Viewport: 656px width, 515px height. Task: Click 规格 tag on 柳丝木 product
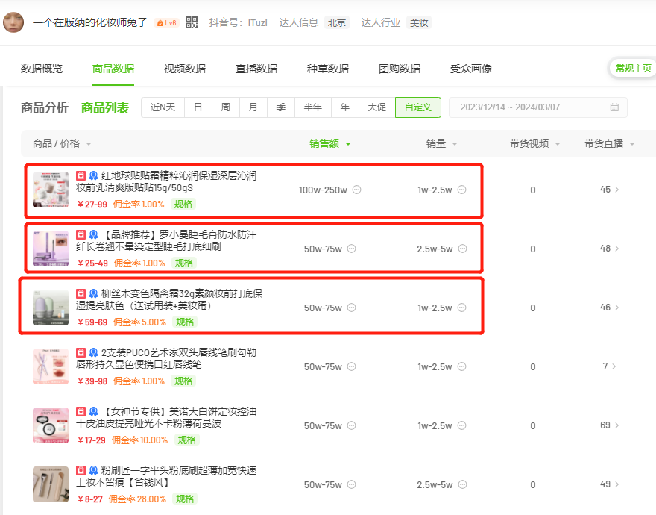click(x=185, y=322)
